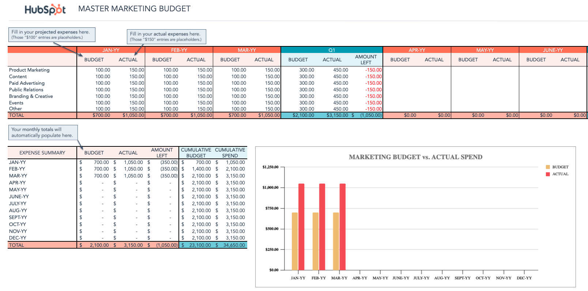Select APR-YY total budget cell $0.00

pos(410,115)
